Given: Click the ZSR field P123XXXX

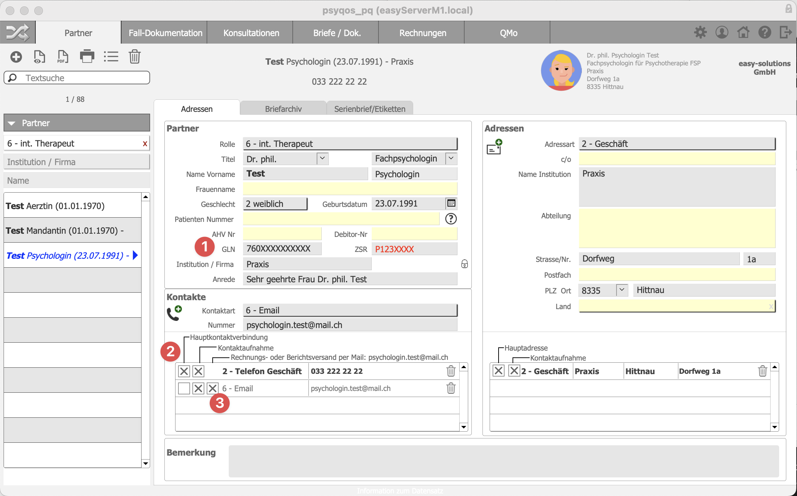Looking at the screenshot, I should [x=414, y=249].
